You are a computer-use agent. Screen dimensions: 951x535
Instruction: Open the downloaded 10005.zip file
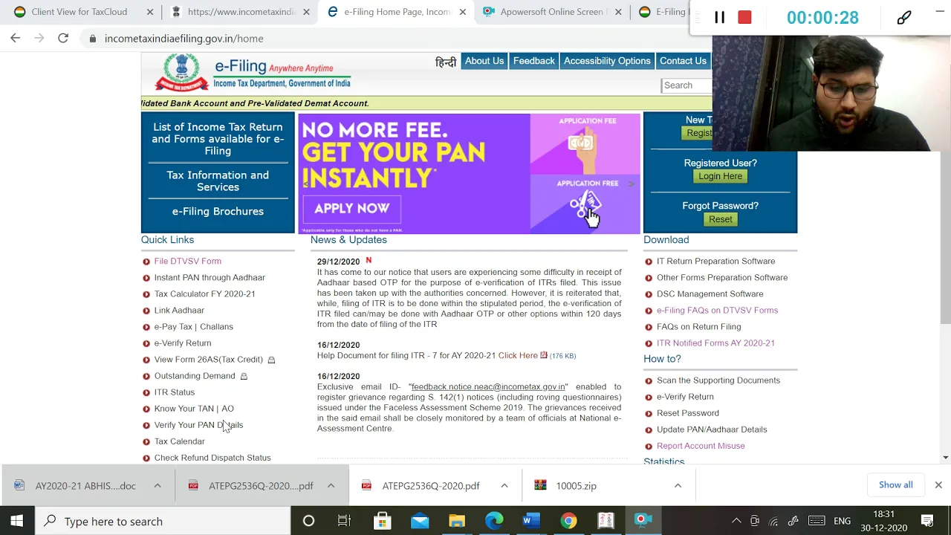[x=576, y=485]
